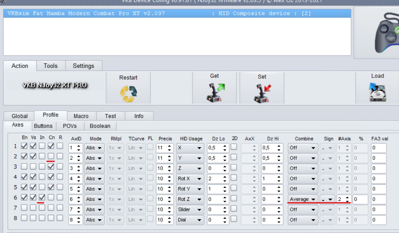The height and width of the screenshot is (233, 399).
Task: Open HID Usage dropdown showing Rot X
Action: tap(190, 178)
